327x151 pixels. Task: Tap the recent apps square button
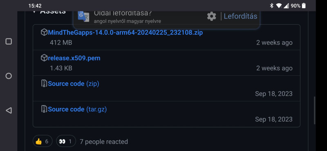point(9,41)
